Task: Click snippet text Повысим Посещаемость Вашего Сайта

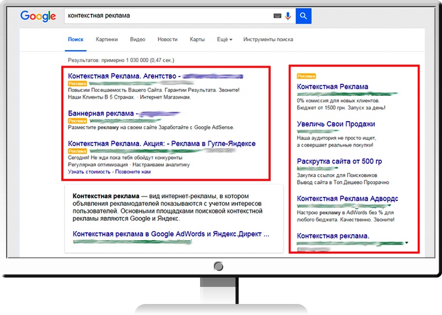Action: pos(116,90)
